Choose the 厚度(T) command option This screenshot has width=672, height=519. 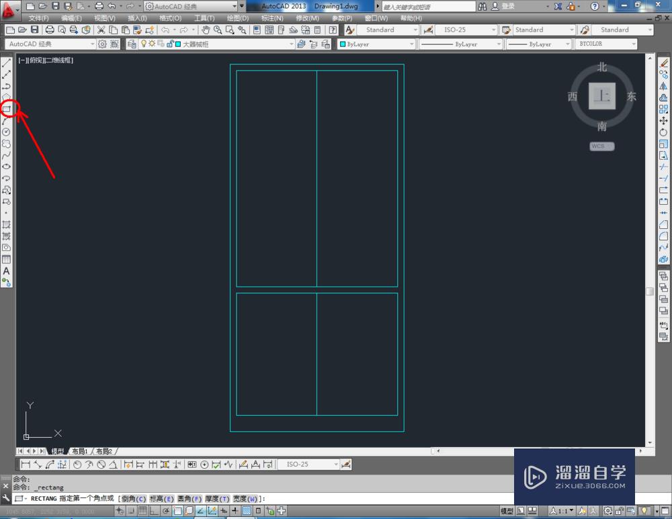(217, 498)
